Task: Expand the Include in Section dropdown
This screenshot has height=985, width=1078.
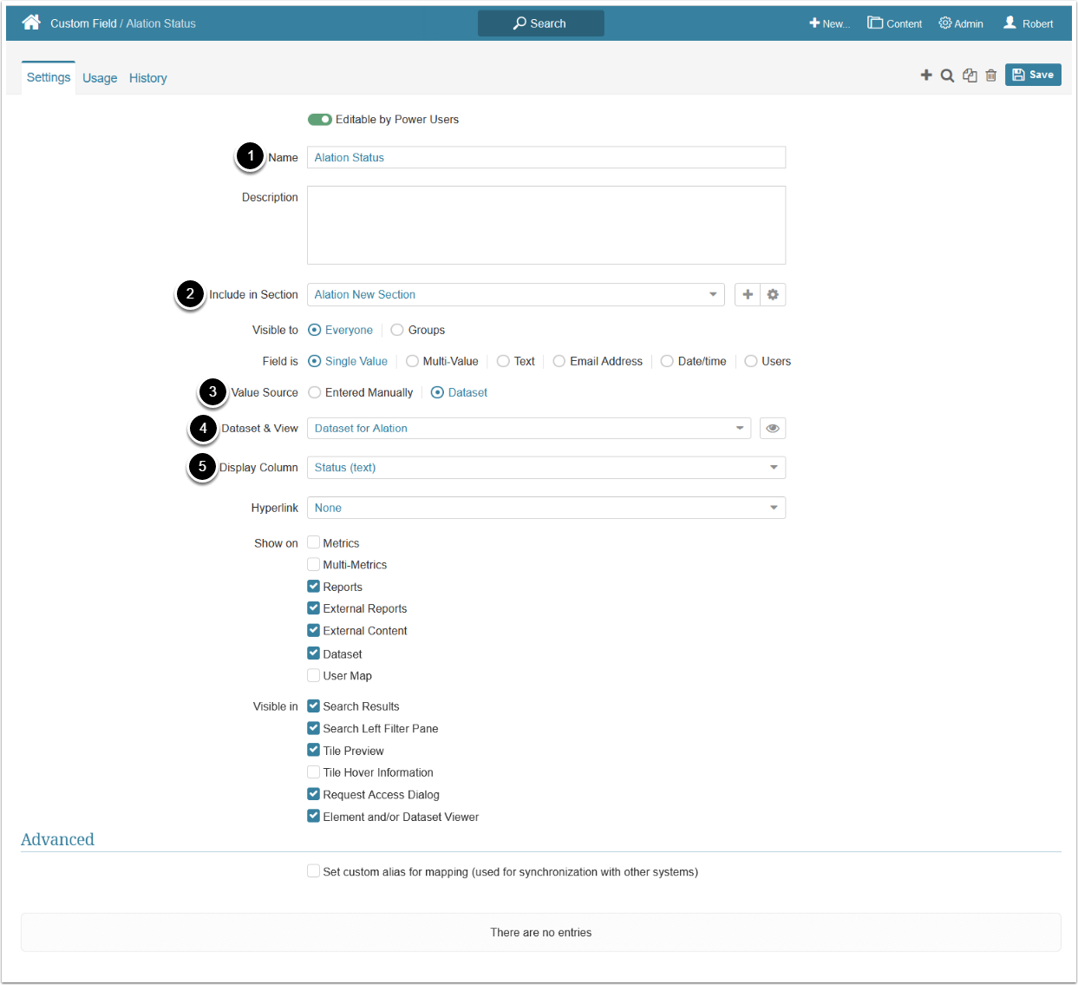Action: coord(712,295)
